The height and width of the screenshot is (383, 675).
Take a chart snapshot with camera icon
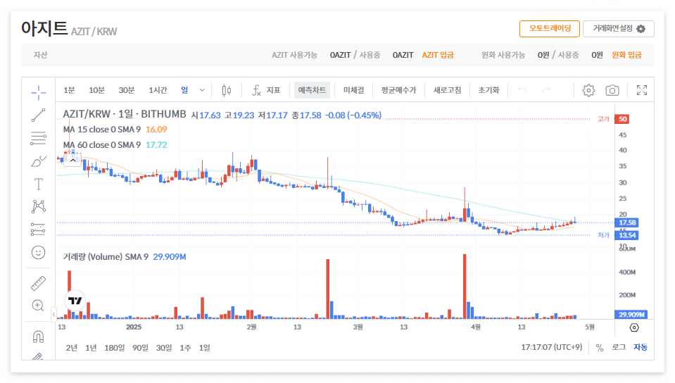[612, 90]
